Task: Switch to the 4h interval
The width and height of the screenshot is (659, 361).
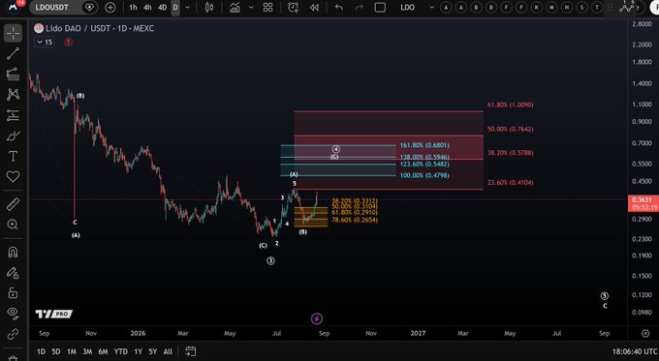Action: pos(147,7)
